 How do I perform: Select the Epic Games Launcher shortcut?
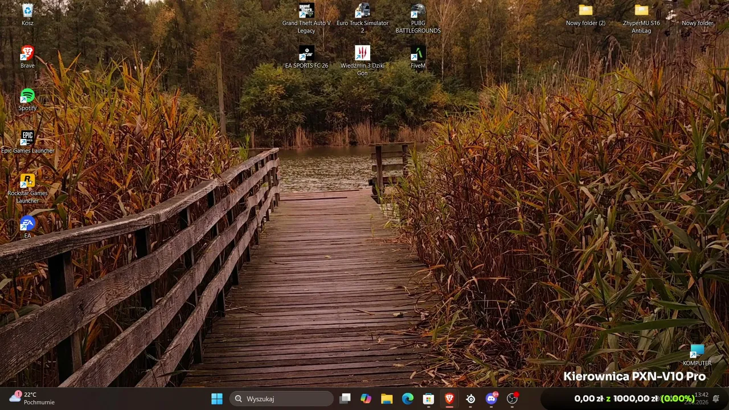[x=27, y=142]
